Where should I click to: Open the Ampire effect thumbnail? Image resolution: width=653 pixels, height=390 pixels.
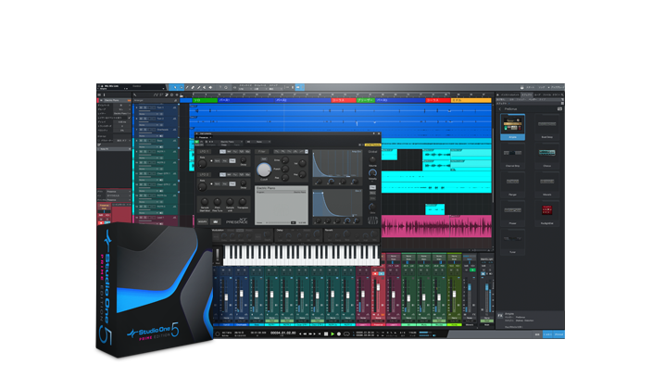click(512, 126)
